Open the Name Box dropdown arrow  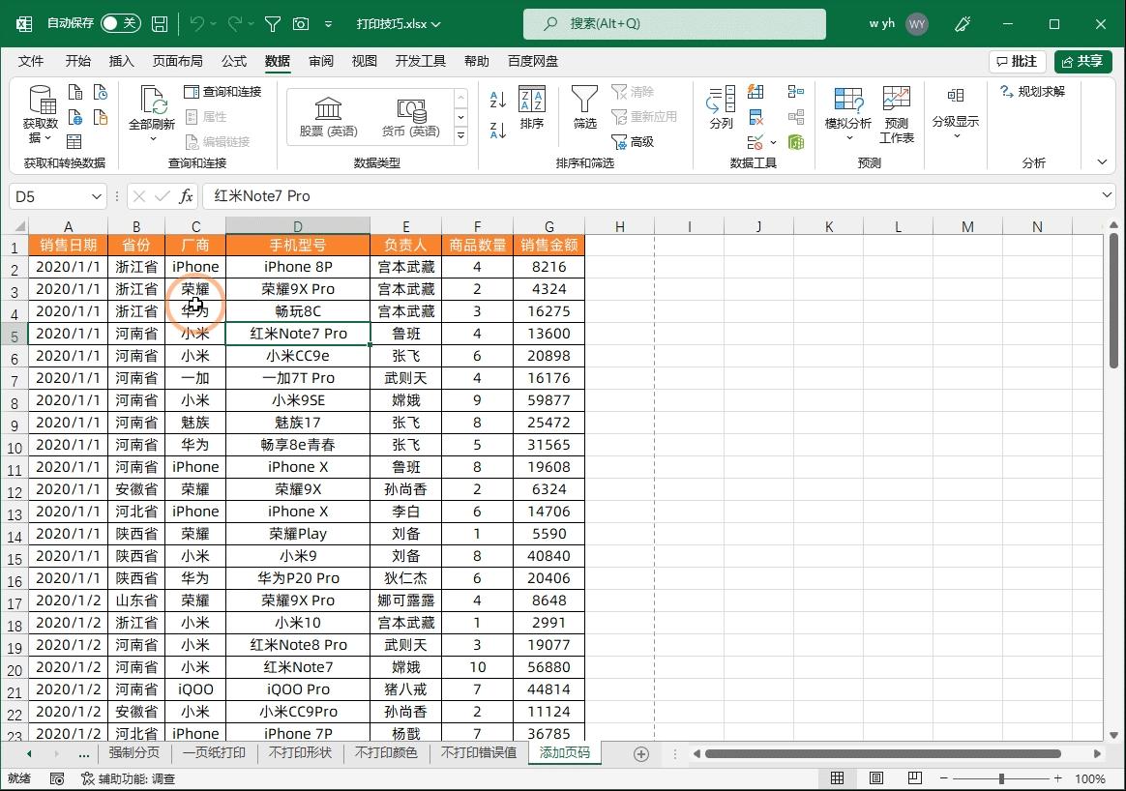95,195
